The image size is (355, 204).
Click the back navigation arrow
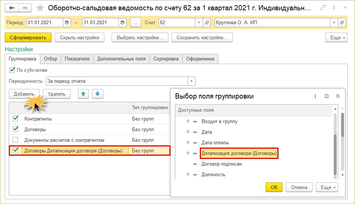tap(12, 8)
